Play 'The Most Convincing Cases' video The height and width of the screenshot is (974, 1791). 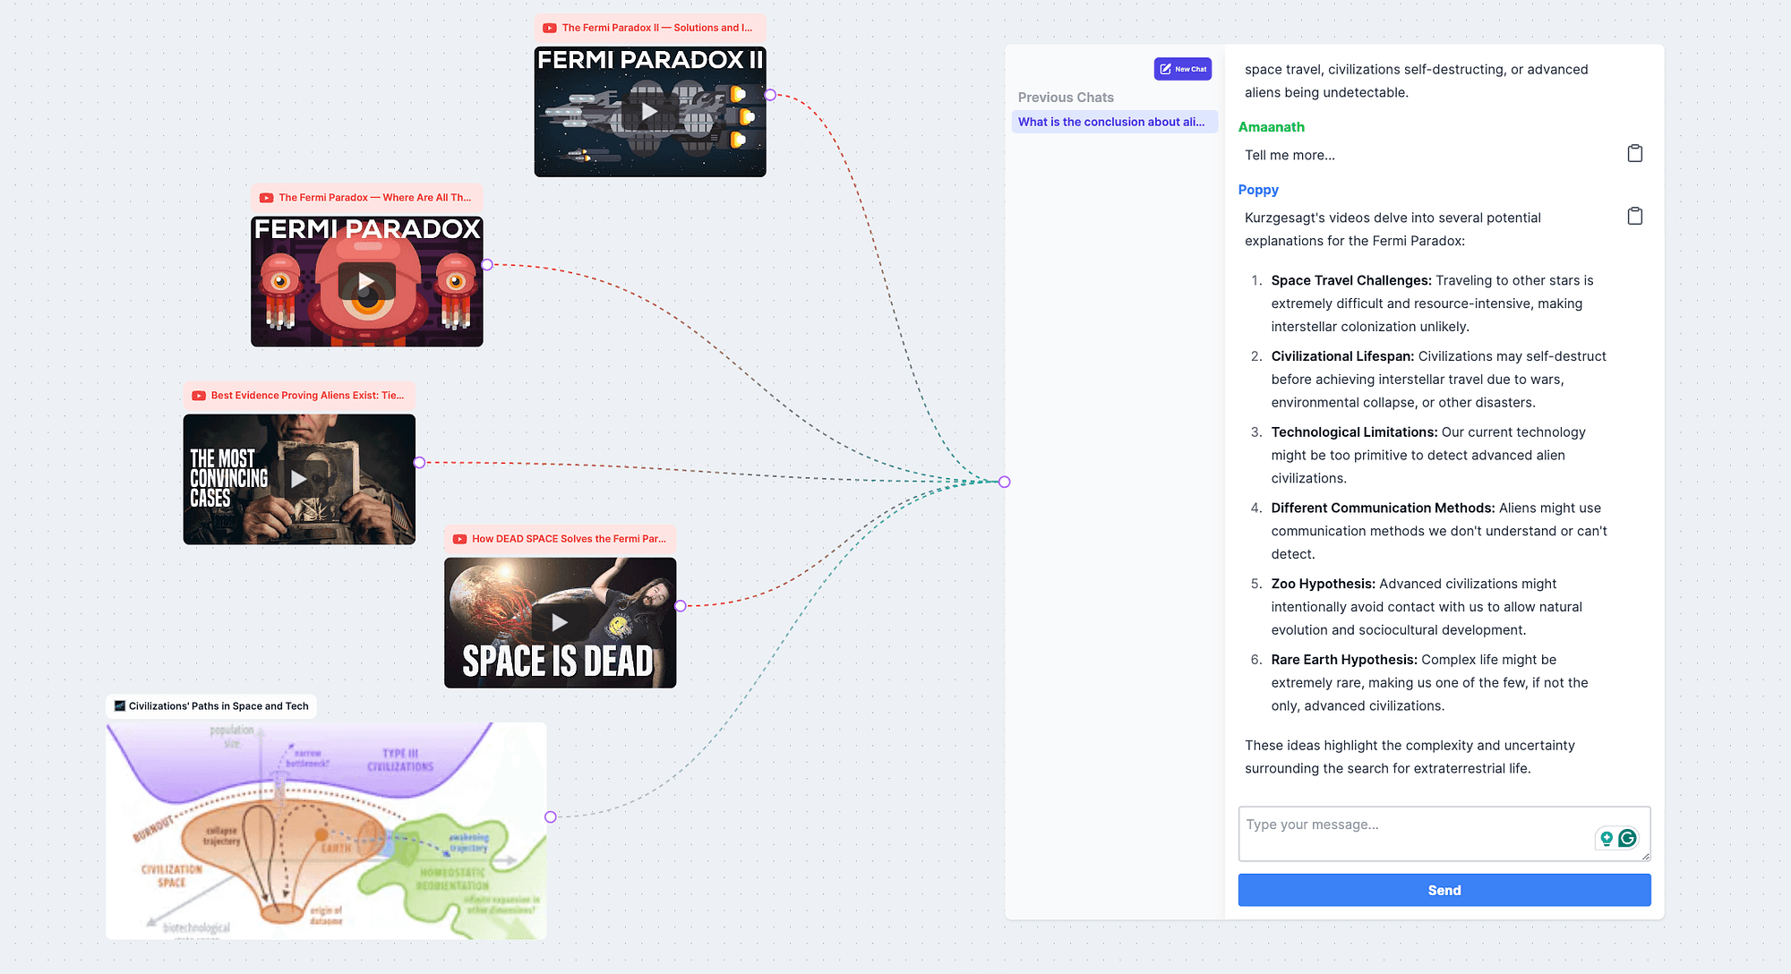(298, 479)
